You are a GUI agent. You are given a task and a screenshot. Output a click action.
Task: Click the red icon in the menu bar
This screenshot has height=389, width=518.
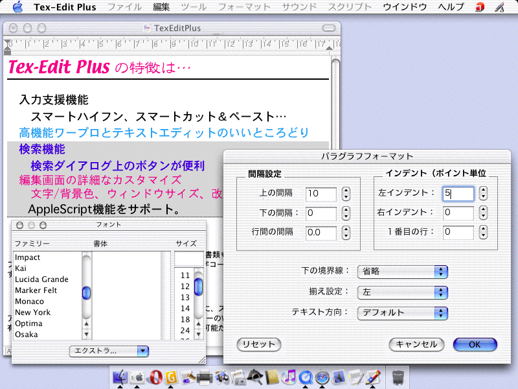479,7
